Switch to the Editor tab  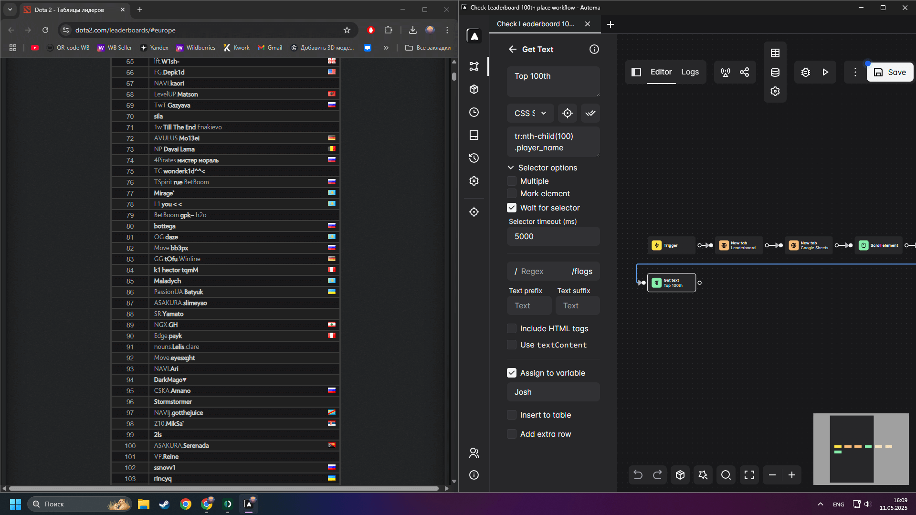click(x=661, y=72)
